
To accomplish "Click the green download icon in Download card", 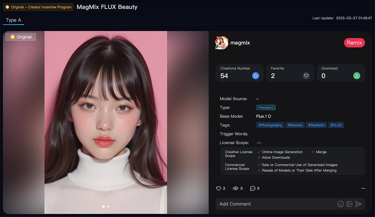I will click(357, 75).
